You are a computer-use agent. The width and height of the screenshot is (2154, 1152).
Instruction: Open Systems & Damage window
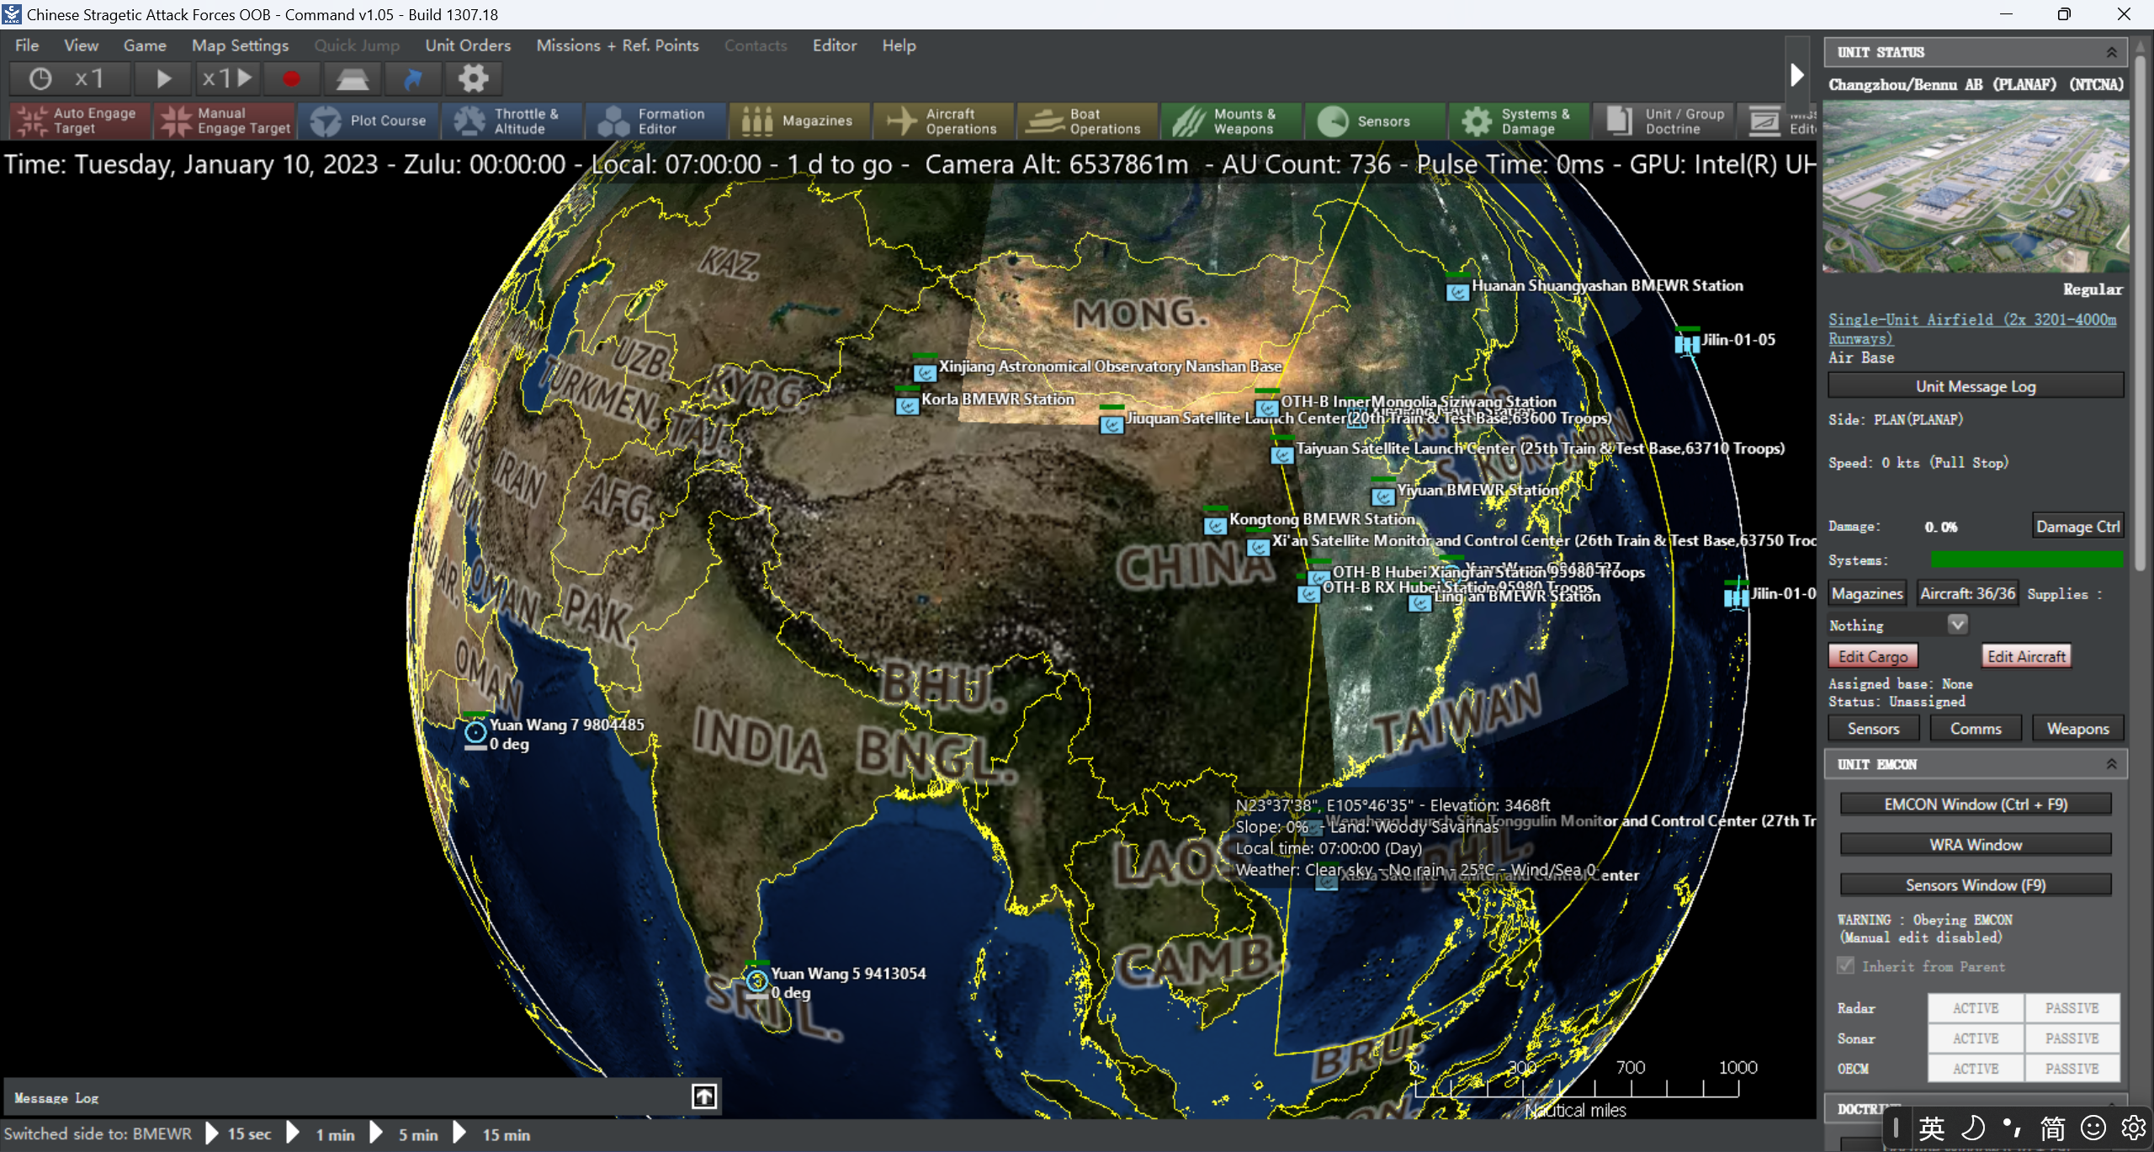[1520, 121]
